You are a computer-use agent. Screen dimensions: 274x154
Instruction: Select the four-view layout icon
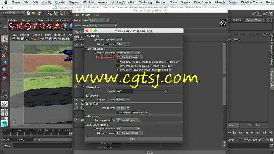tap(4, 112)
